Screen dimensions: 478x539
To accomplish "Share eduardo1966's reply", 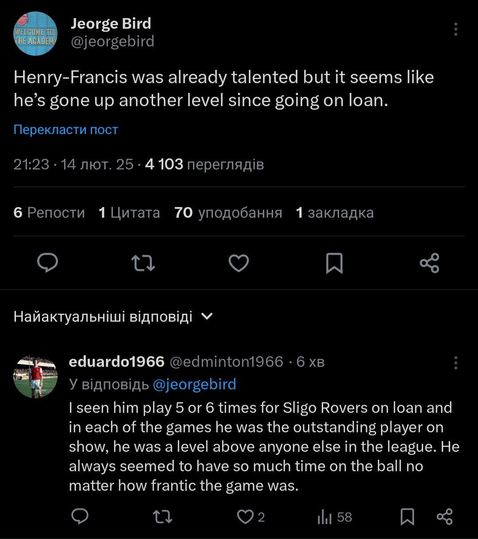I will coord(444,516).
